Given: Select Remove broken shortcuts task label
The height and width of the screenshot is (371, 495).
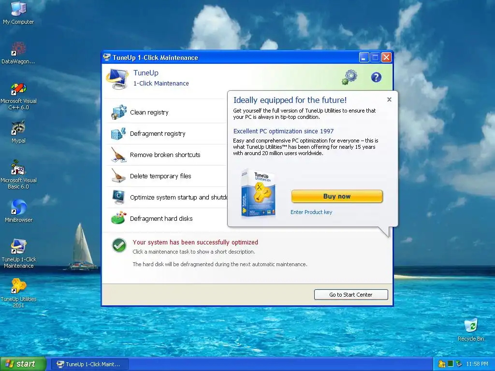Looking at the screenshot, I should pos(165,155).
